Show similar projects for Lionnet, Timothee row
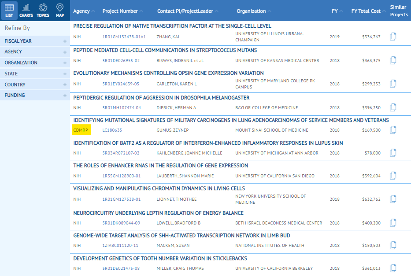The height and width of the screenshot is (276, 411). 393,199
